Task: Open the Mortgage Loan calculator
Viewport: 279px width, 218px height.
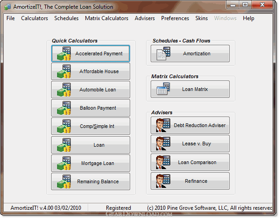Action: (90, 163)
